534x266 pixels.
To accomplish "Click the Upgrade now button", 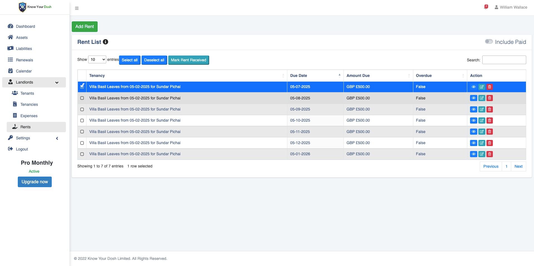I will 35,182.
